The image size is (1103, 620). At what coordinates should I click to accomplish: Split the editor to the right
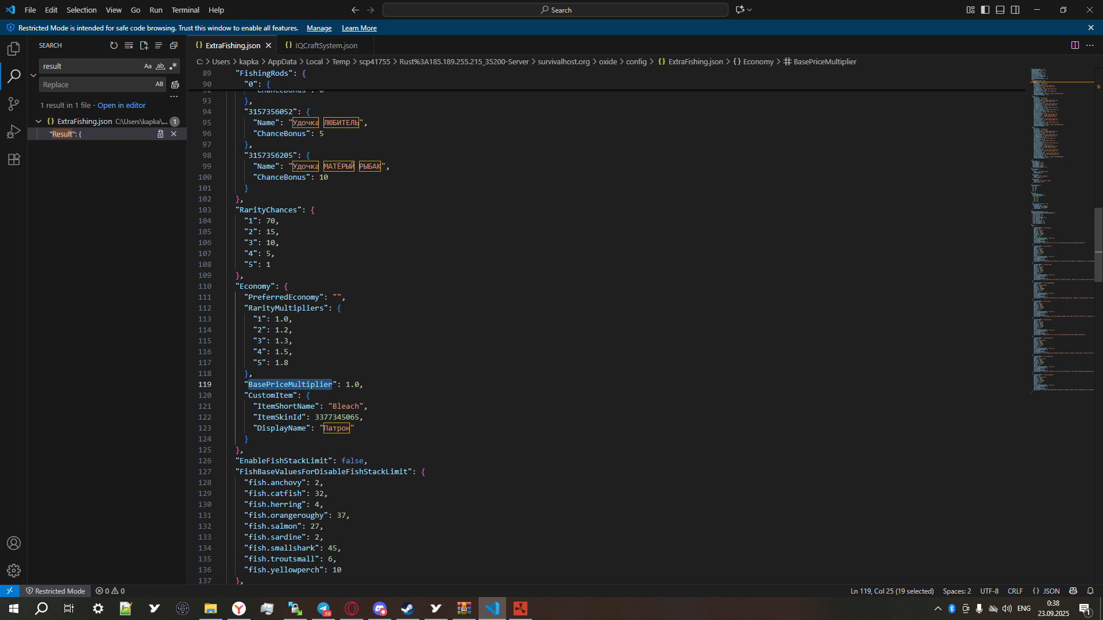[x=1075, y=45]
